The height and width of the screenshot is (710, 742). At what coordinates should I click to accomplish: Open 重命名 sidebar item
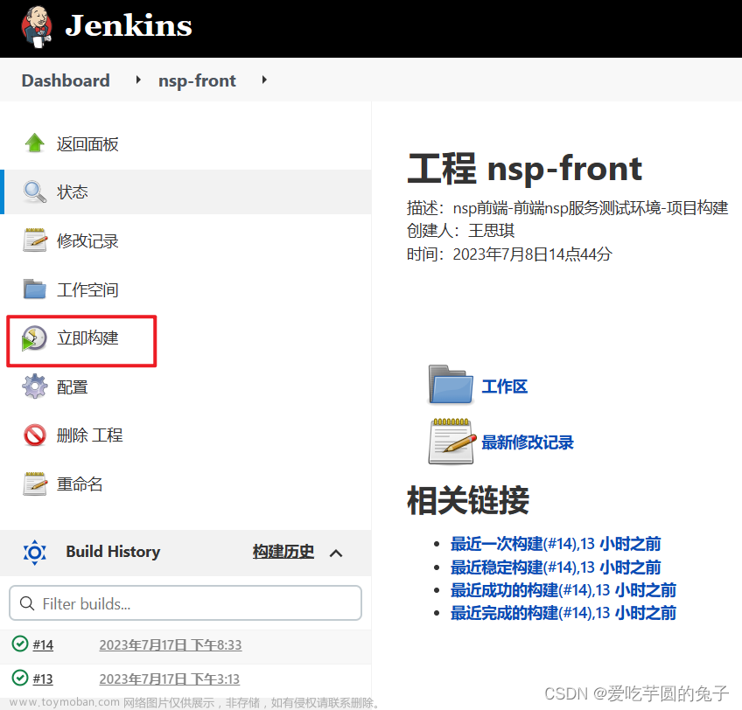coord(80,484)
